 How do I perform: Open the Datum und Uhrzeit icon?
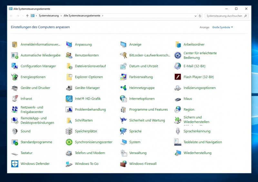pyautogui.click(x=123, y=66)
